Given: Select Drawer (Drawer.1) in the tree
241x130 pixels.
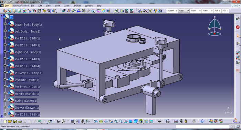Looking at the screenshot, I should click(27, 108).
